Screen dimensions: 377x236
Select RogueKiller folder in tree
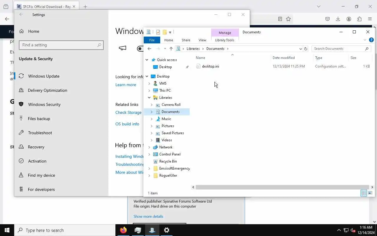(168, 176)
